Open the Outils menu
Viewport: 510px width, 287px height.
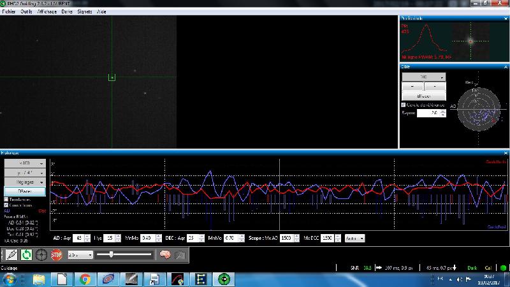[26, 11]
